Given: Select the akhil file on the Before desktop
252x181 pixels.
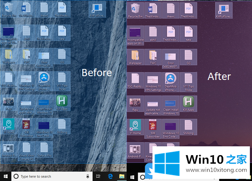Looking at the screenshot, I should 26,33.
